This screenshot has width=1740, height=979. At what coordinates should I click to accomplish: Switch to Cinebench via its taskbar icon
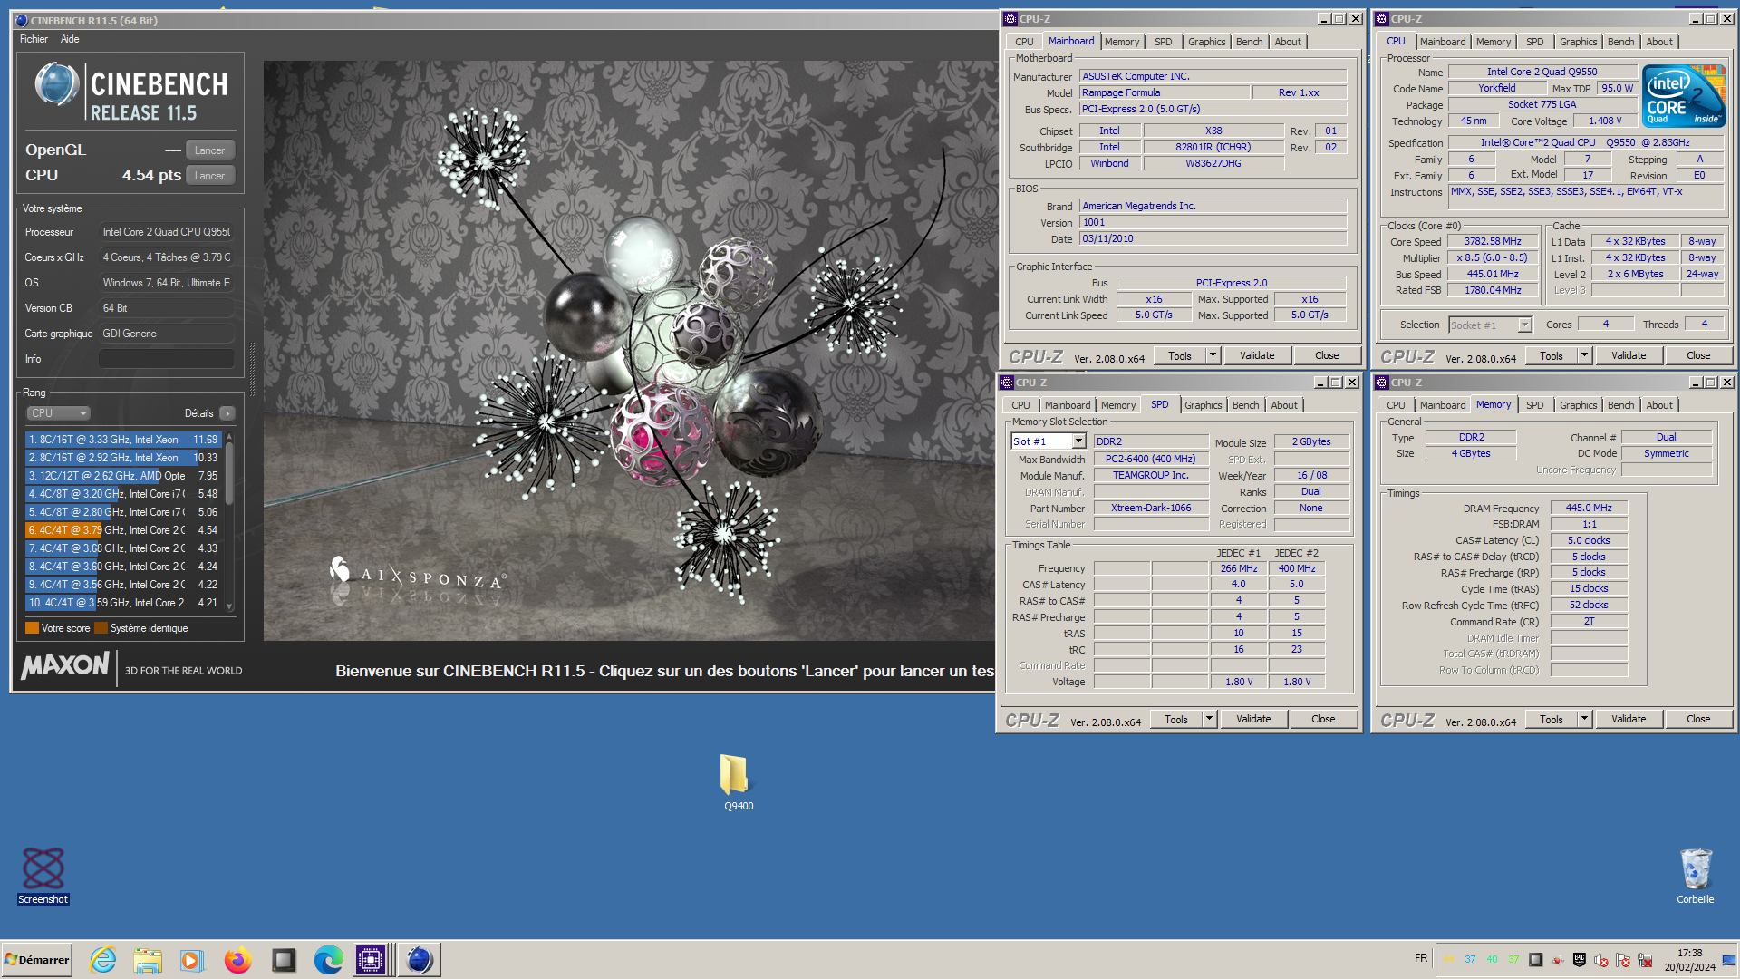coord(419,960)
